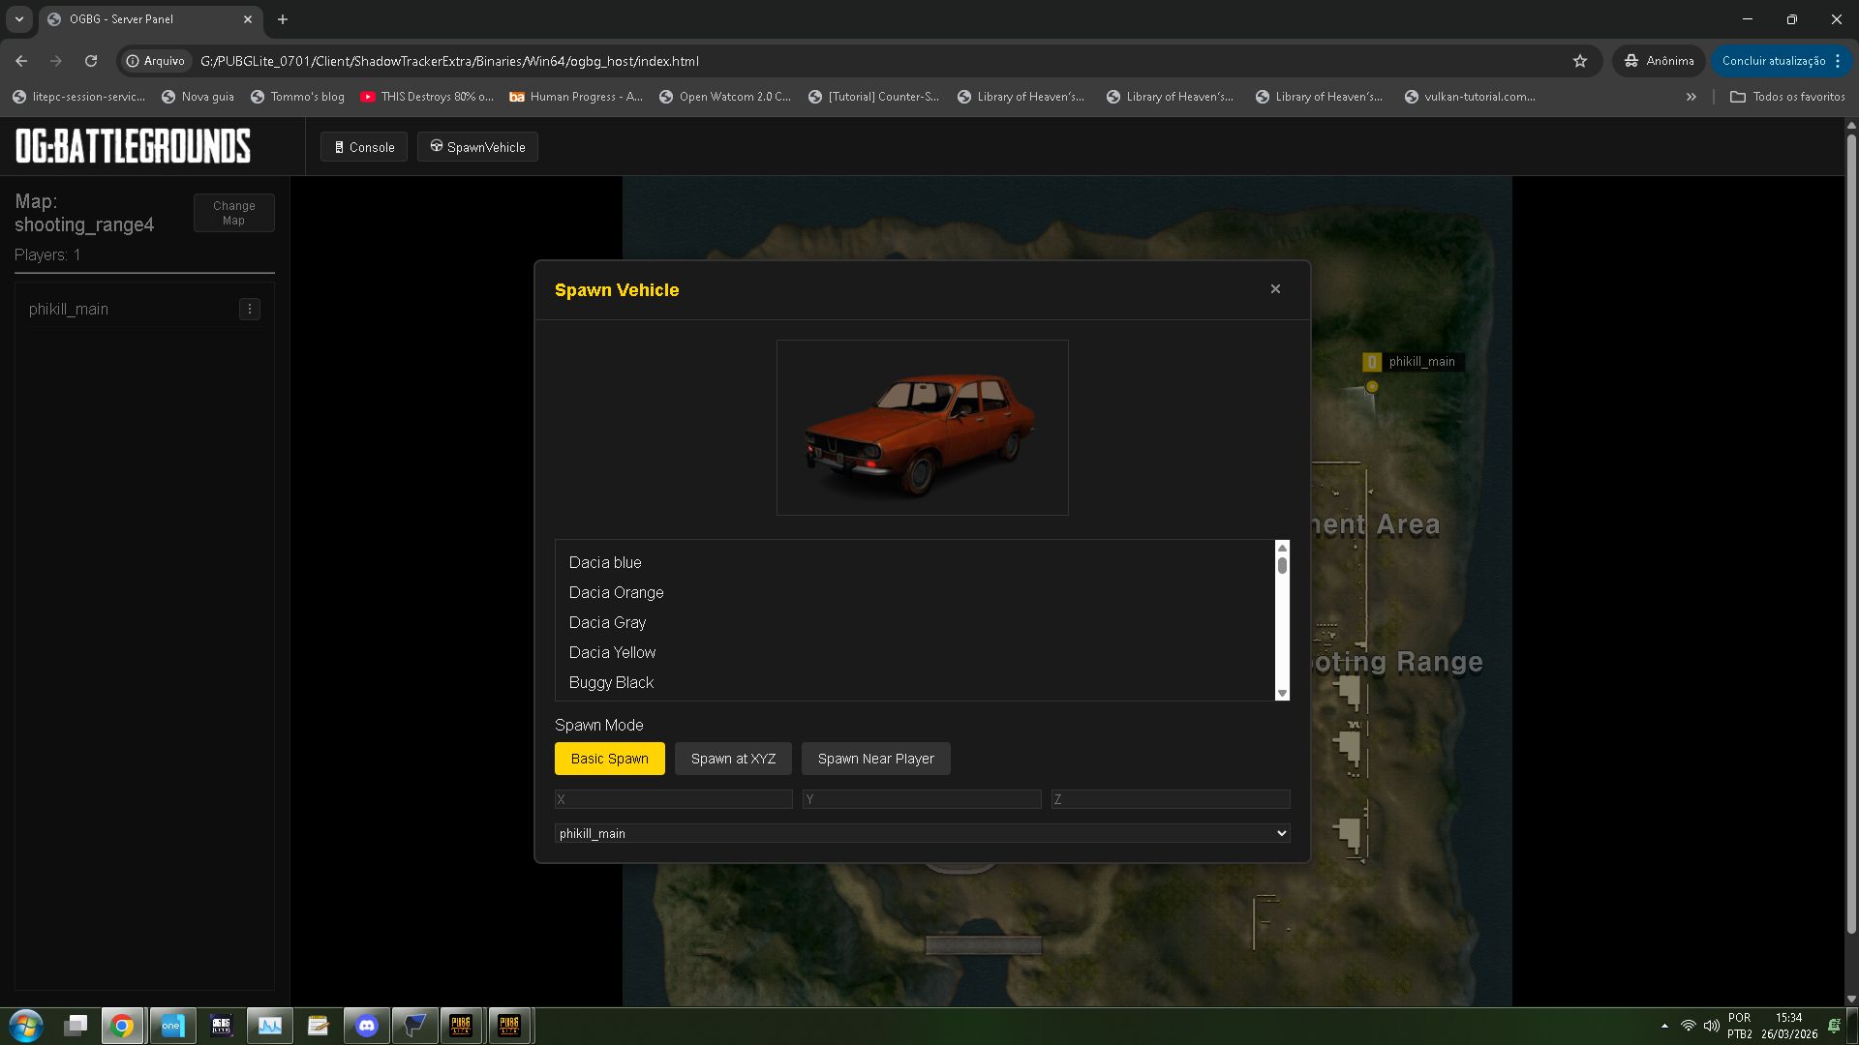Open the Console panel
The height and width of the screenshot is (1045, 1859).
point(364,147)
